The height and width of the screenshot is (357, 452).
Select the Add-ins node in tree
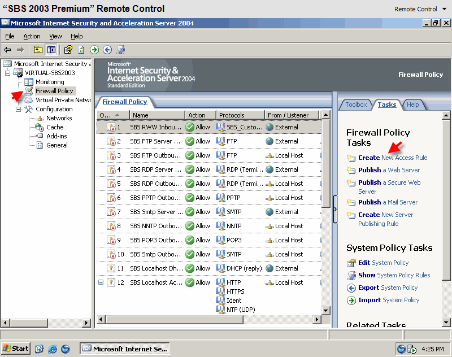(x=56, y=136)
